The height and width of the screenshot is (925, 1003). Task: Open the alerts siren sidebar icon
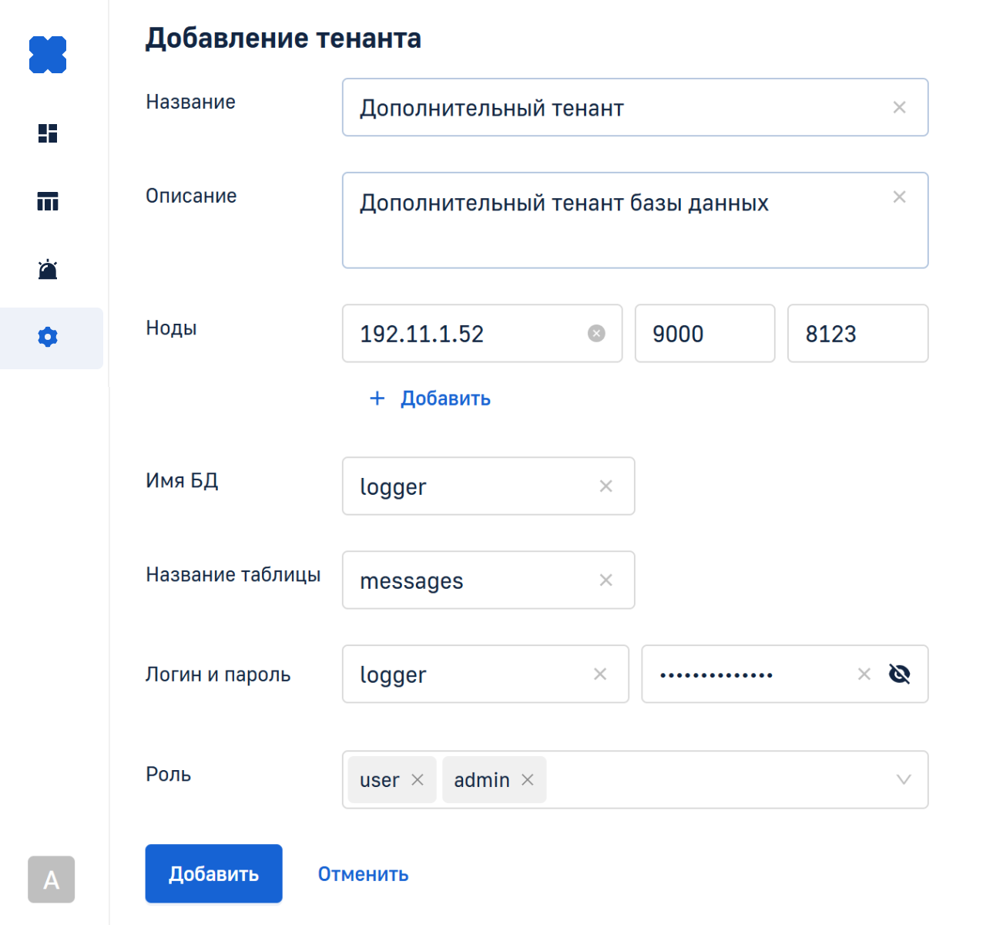48,270
